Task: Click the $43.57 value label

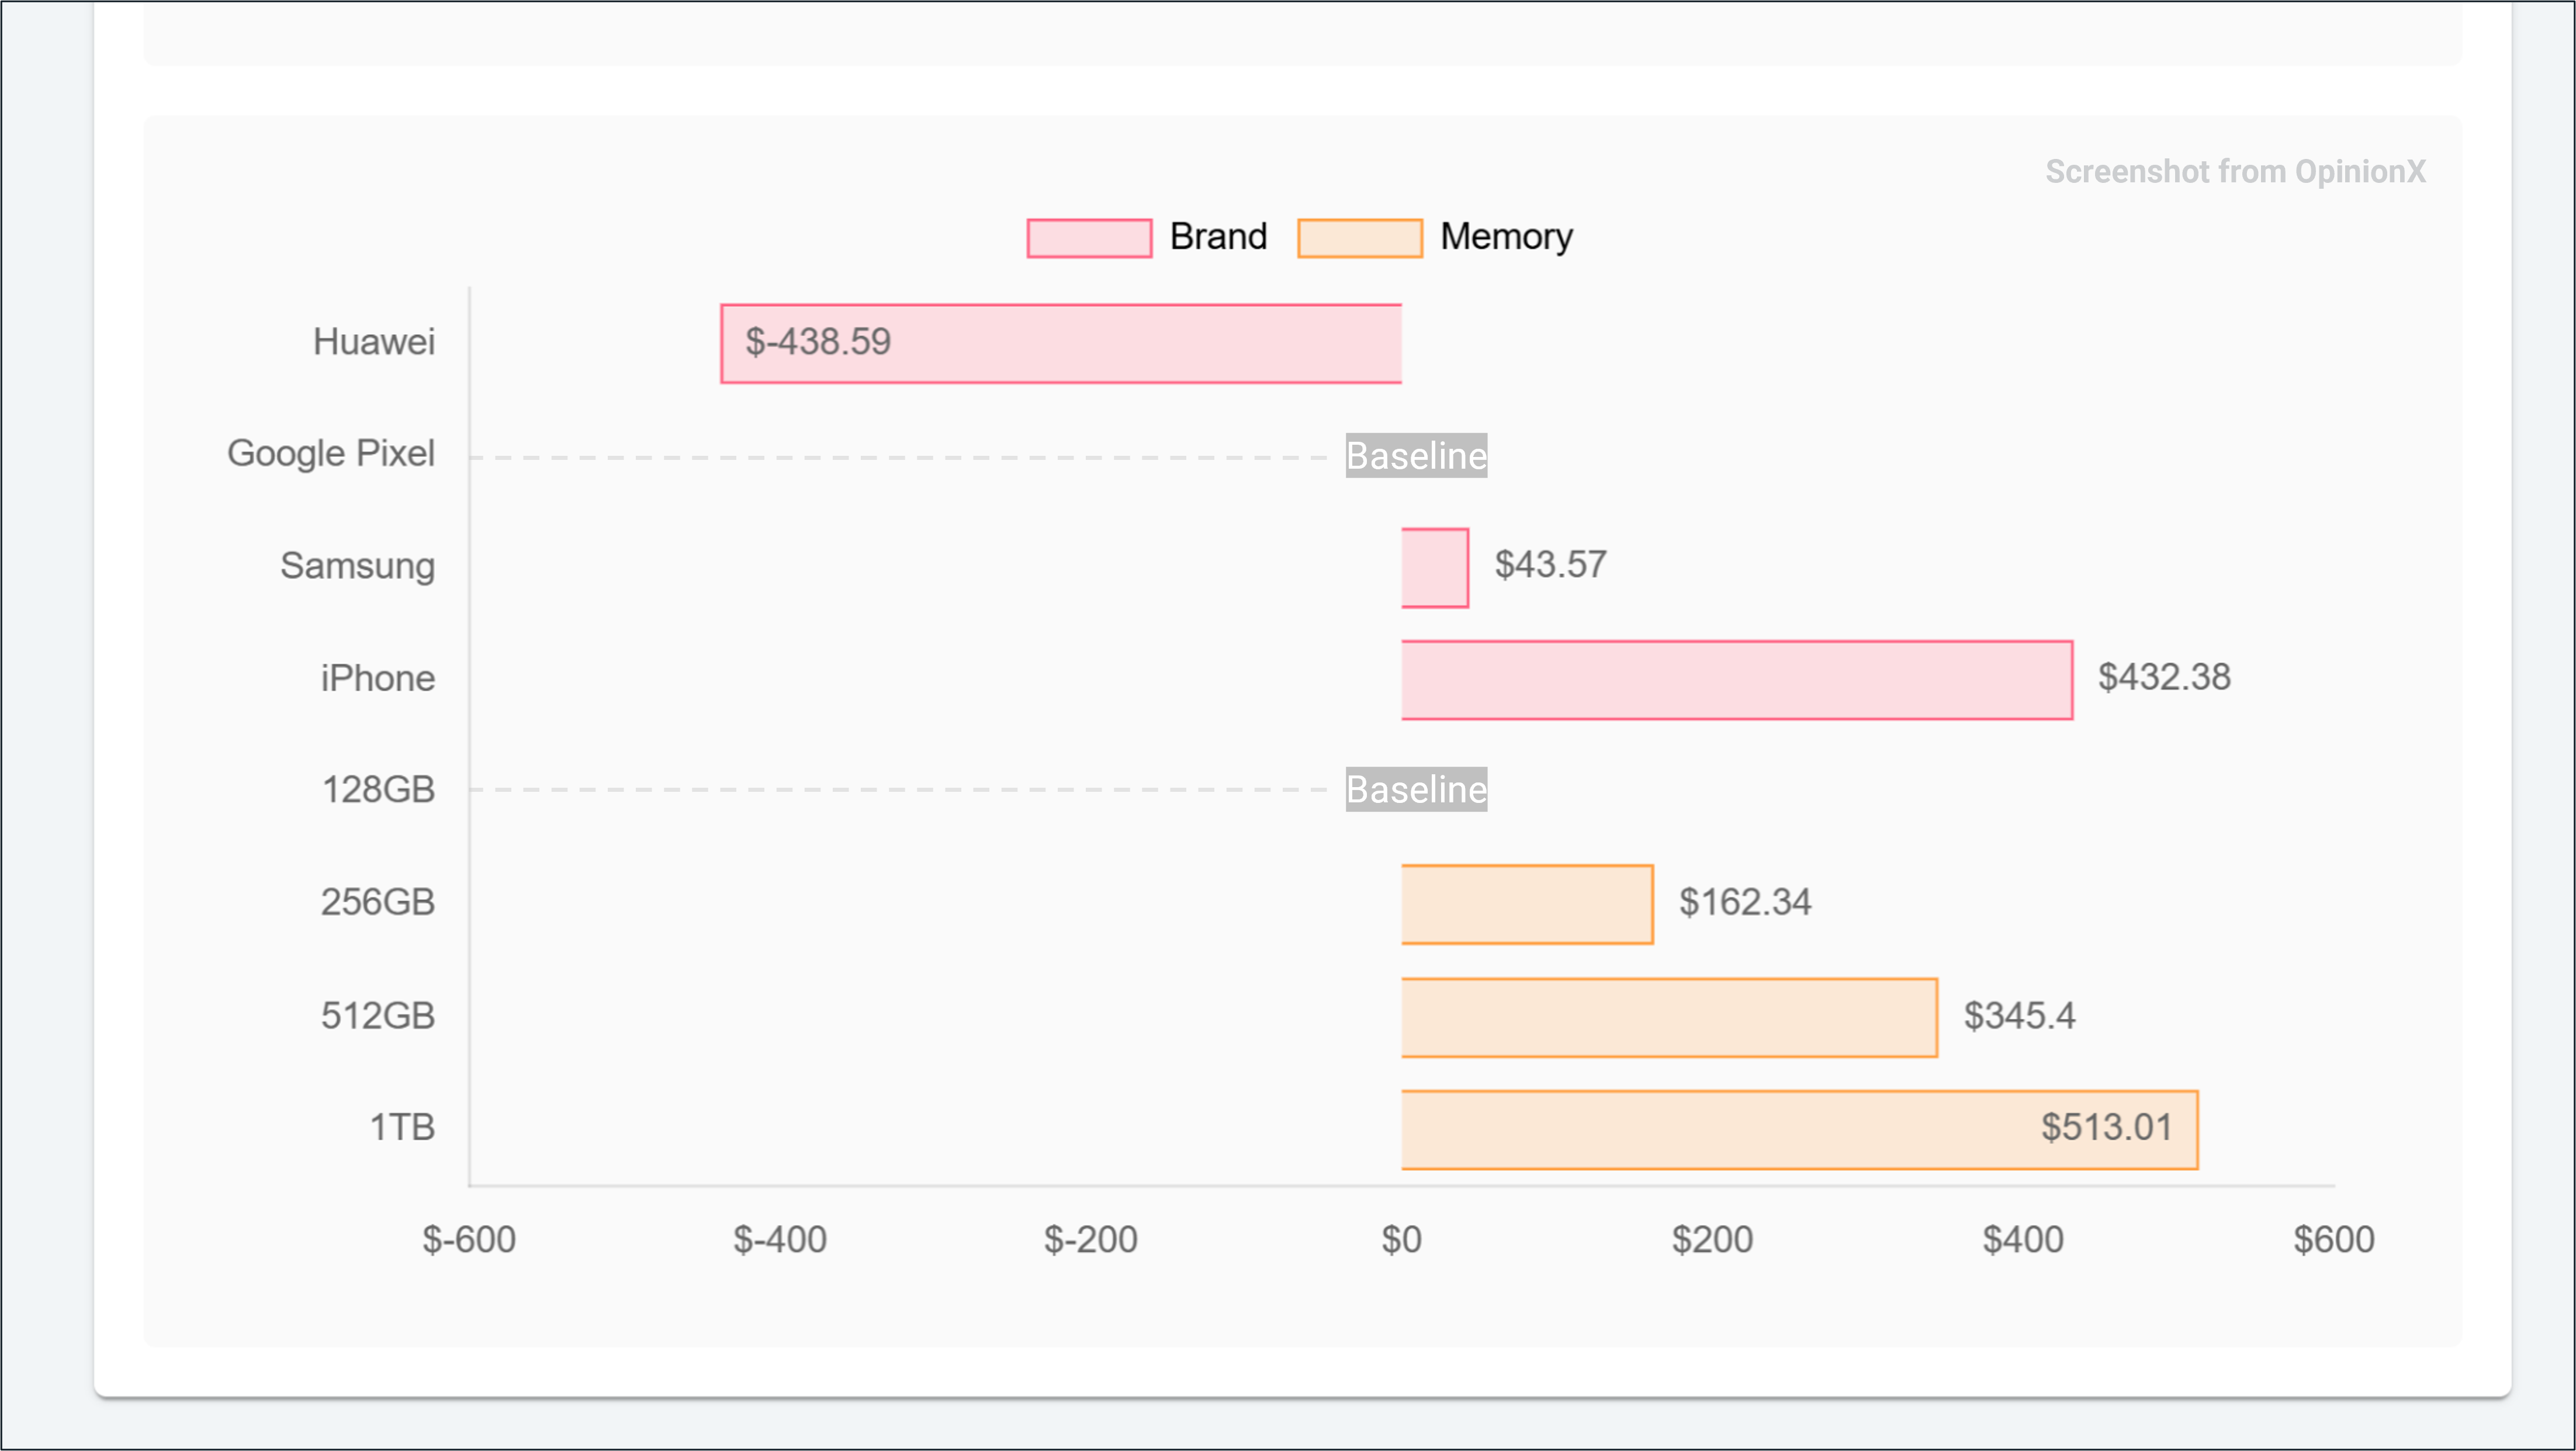Action: click(x=1550, y=565)
